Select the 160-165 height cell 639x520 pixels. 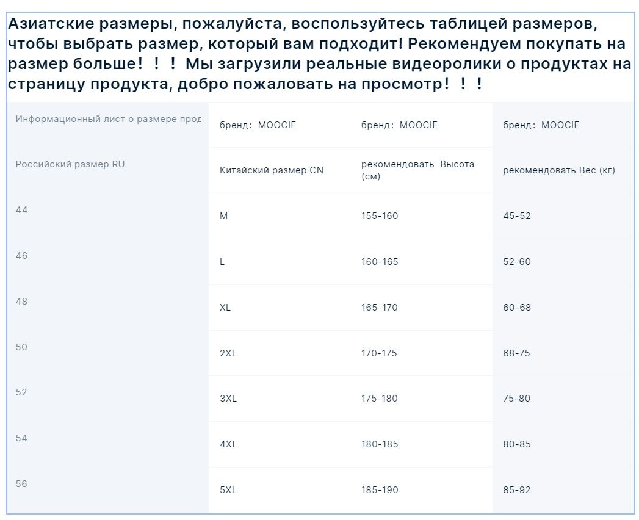click(379, 262)
